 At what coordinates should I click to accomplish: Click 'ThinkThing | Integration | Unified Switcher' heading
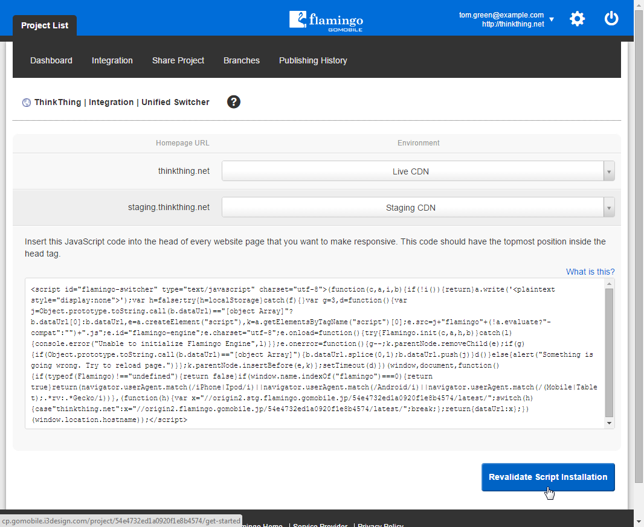click(121, 102)
